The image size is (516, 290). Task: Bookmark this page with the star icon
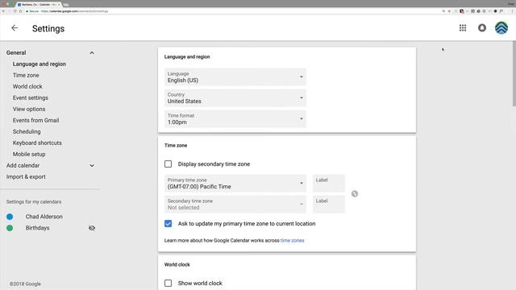(x=449, y=11)
